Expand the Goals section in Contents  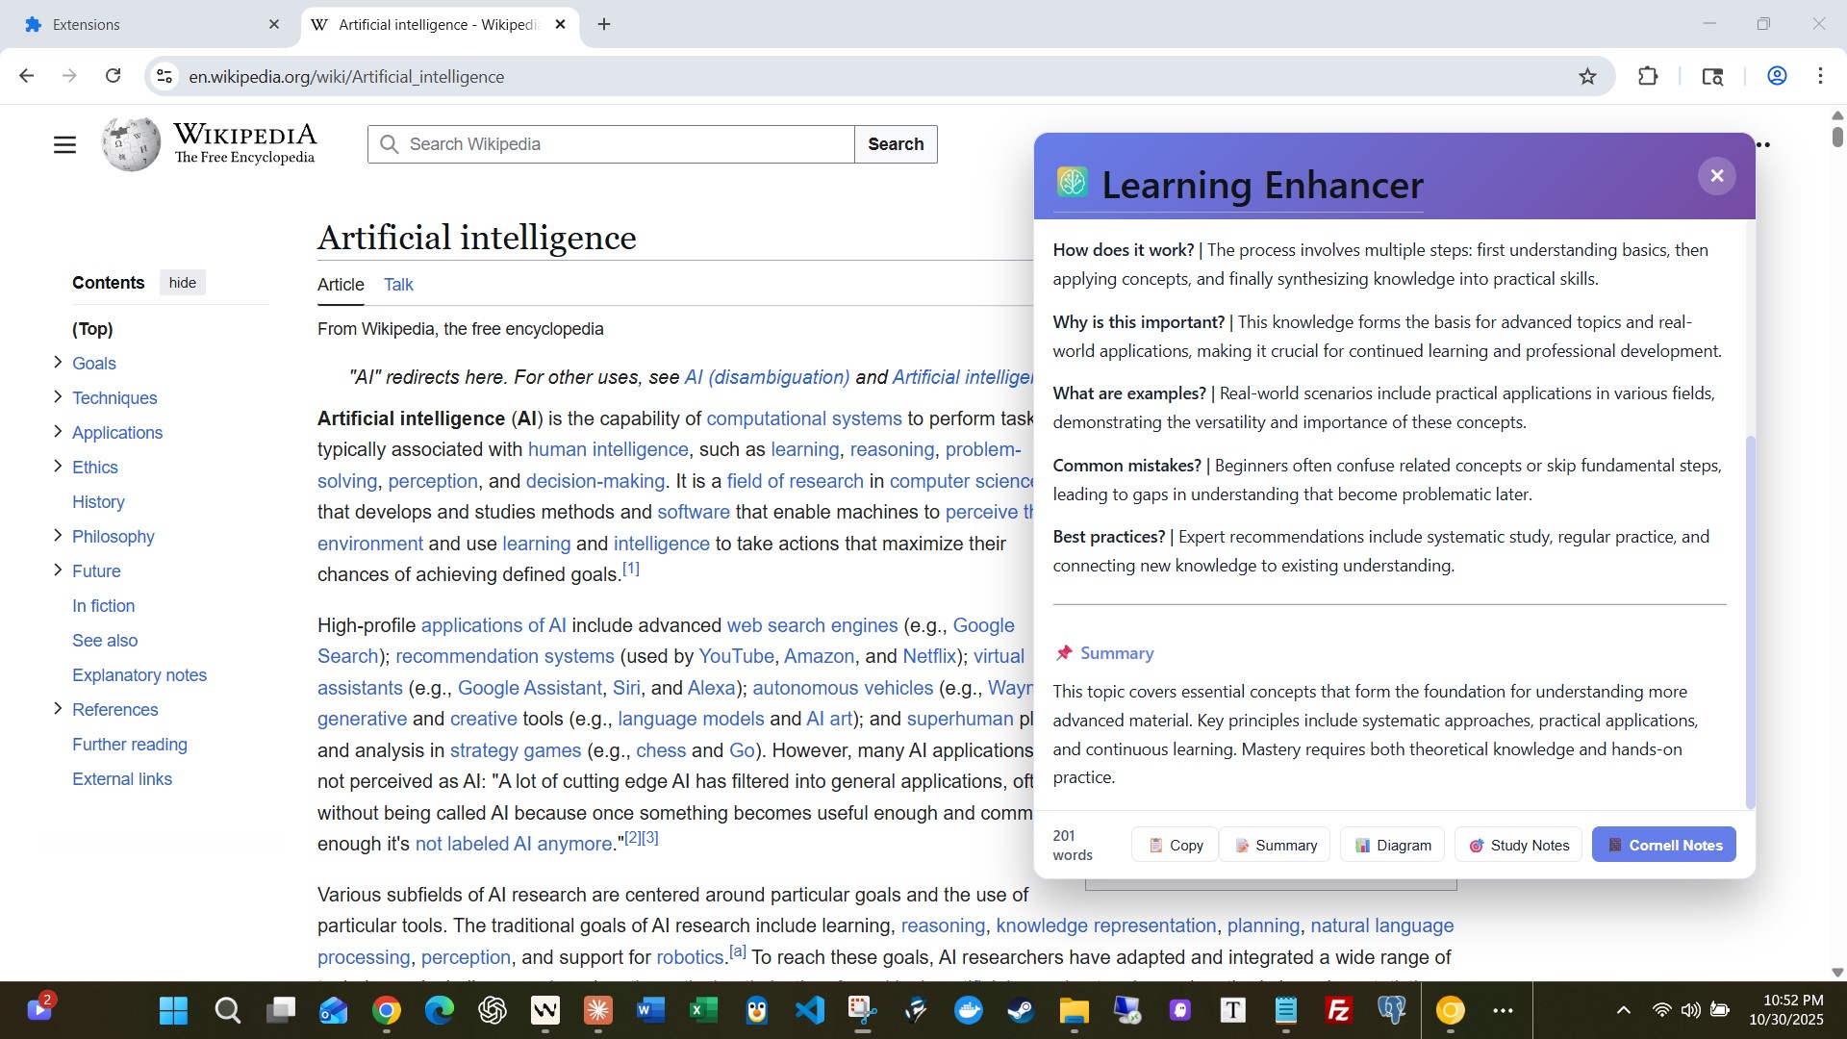point(58,363)
